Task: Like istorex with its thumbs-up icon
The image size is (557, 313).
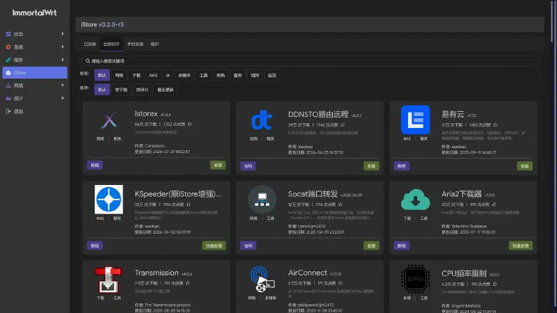Action: tap(189, 125)
